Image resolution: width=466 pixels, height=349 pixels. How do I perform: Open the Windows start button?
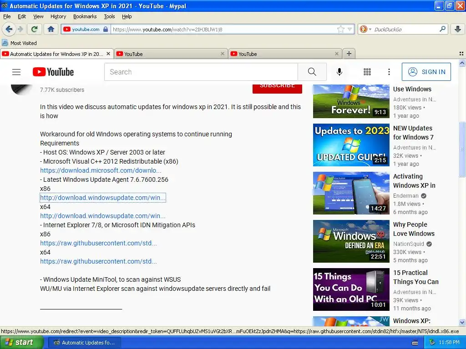tap(21, 343)
